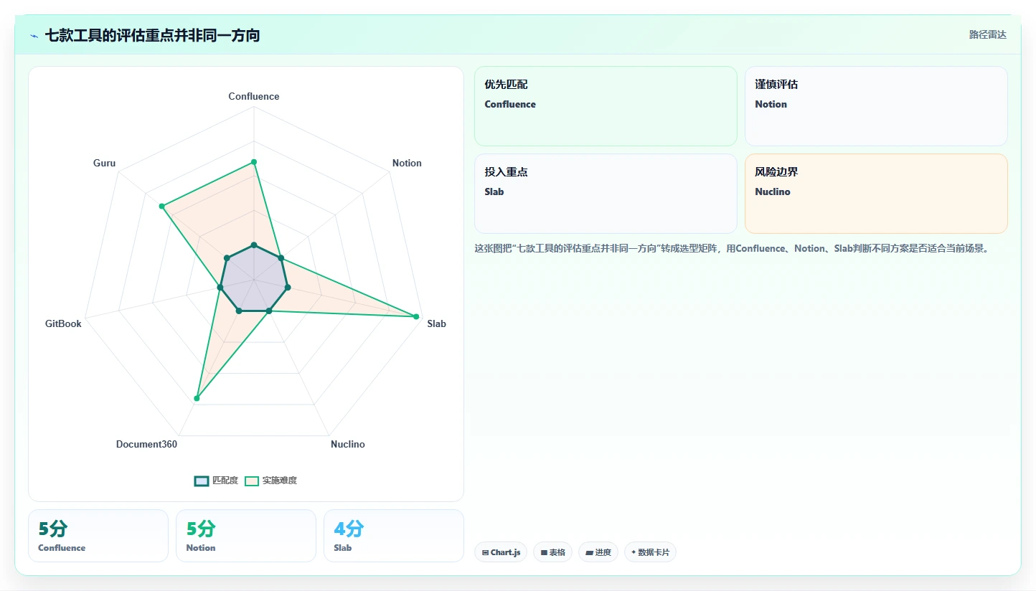Toggle the 实施难度 legend item
This screenshot has height=591, width=1036.
pos(270,481)
